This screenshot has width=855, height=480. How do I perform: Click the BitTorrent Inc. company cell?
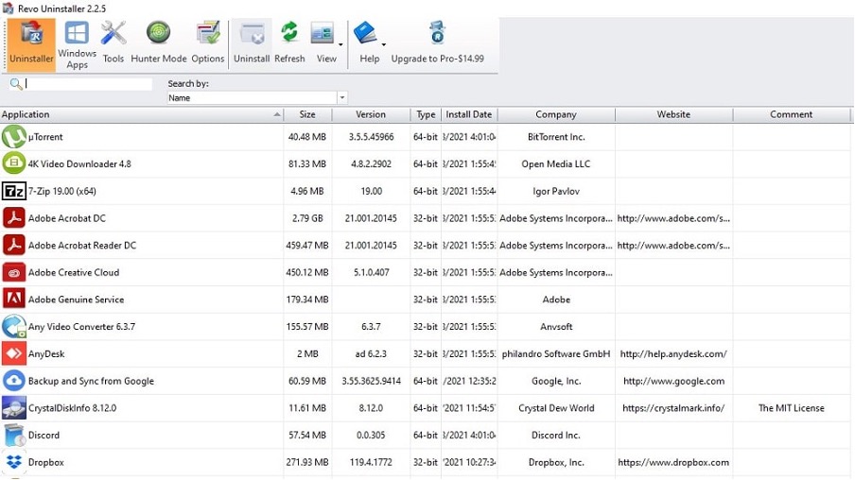pyautogui.click(x=556, y=137)
